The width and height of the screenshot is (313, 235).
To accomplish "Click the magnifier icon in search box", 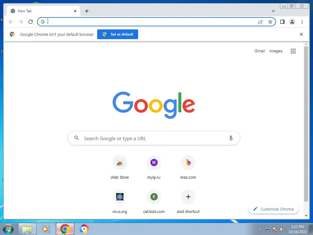I will pos(76,138).
